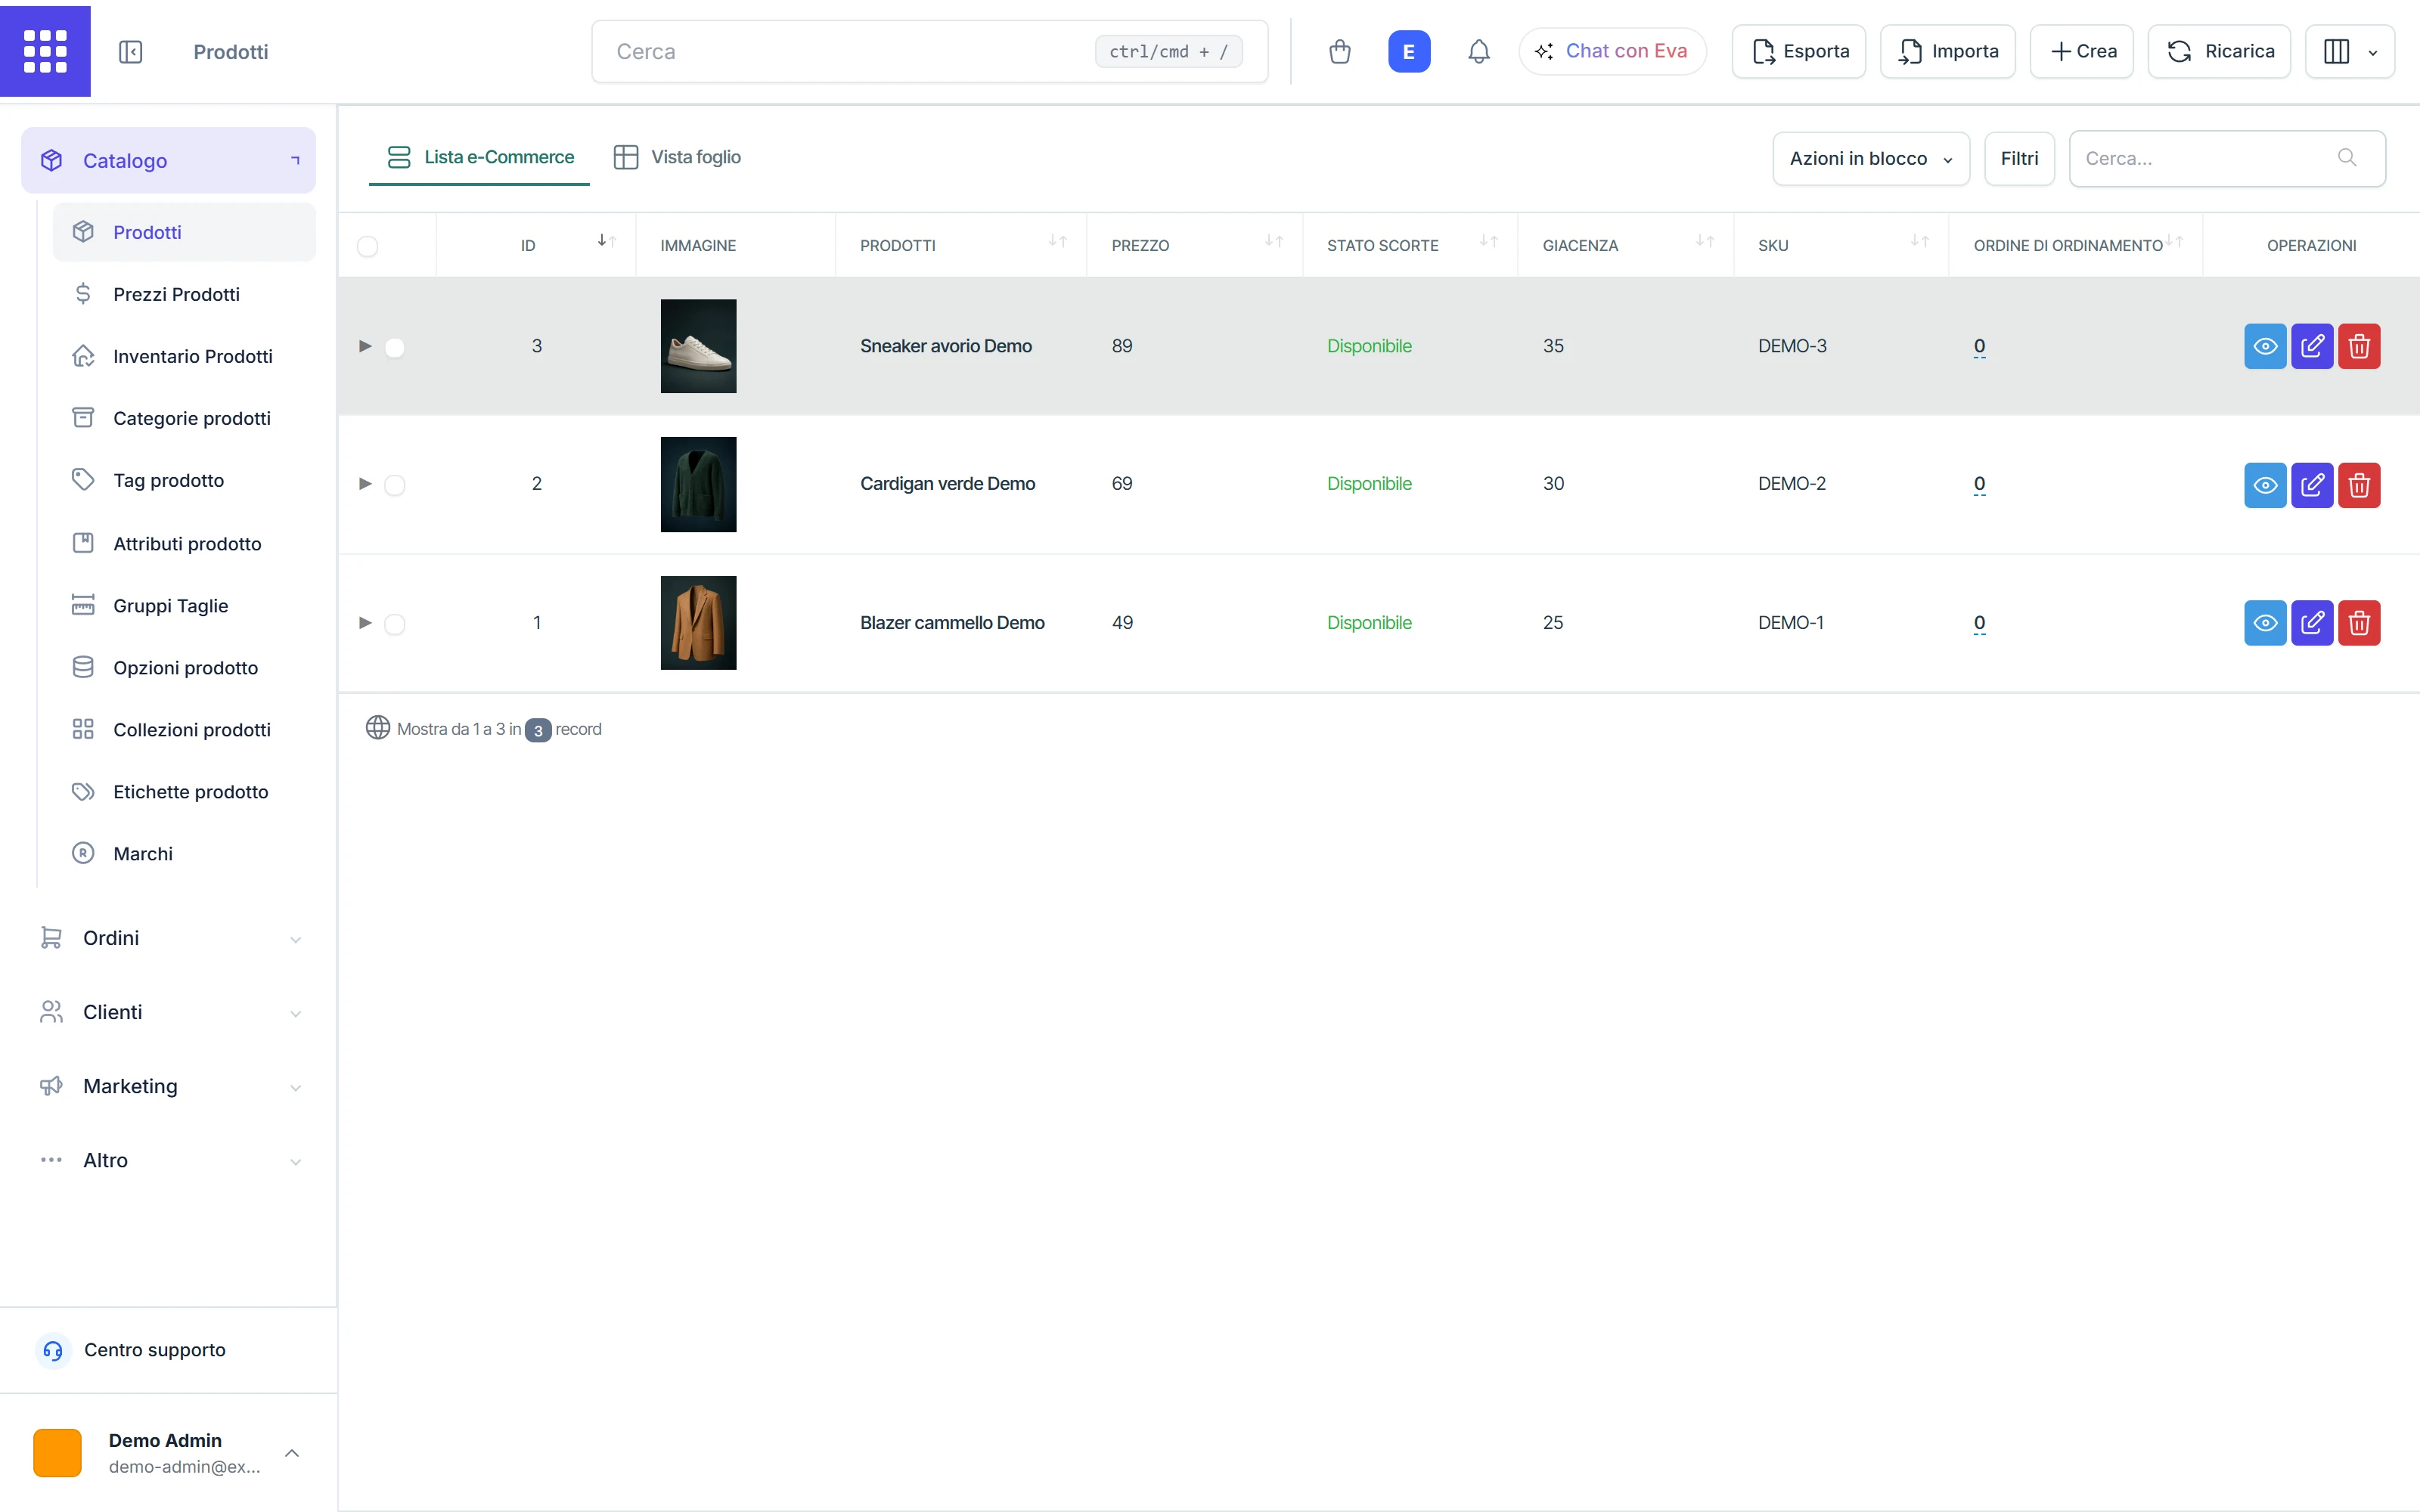
Task: Select the checkbox for Cardigan verde Demo row
Action: pyautogui.click(x=395, y=485)
